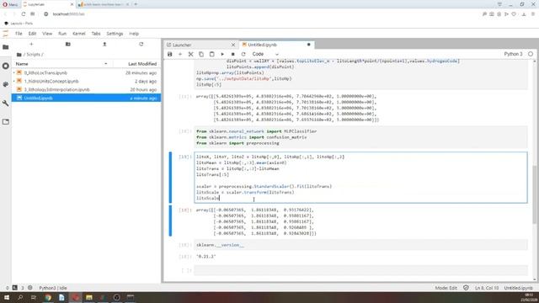Screen dimensions: 539x303
Task: Close the Launcher tab
Action: (233, 45)
